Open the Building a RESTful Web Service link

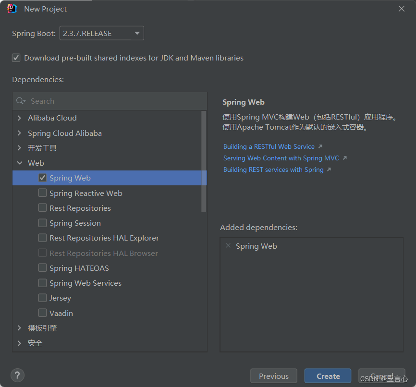coord(269,146)
